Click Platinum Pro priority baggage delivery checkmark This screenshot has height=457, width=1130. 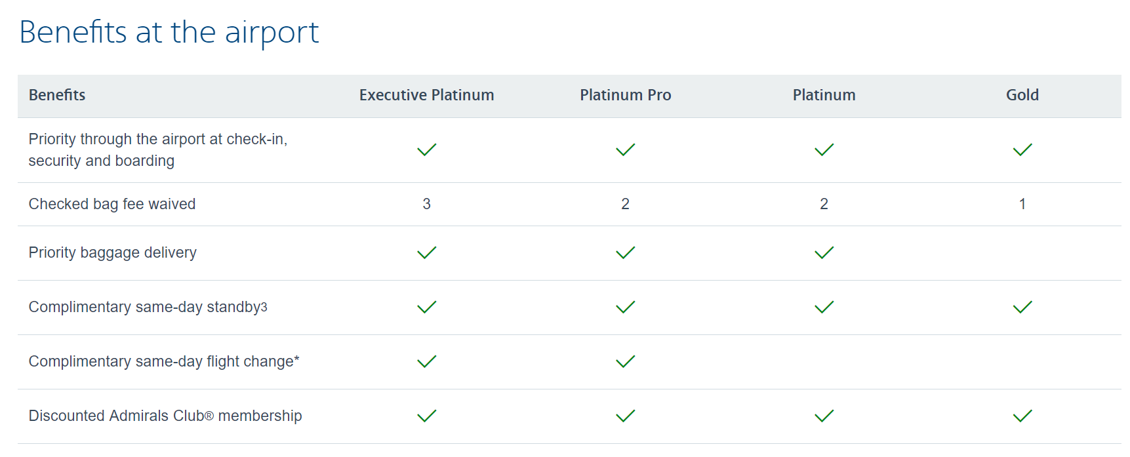[625, 252]
